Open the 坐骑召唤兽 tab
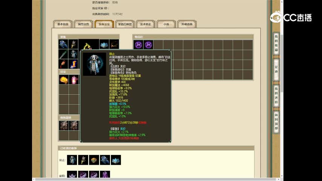Image resolution: width=322 pixels, height=181 pixels. 125,24
